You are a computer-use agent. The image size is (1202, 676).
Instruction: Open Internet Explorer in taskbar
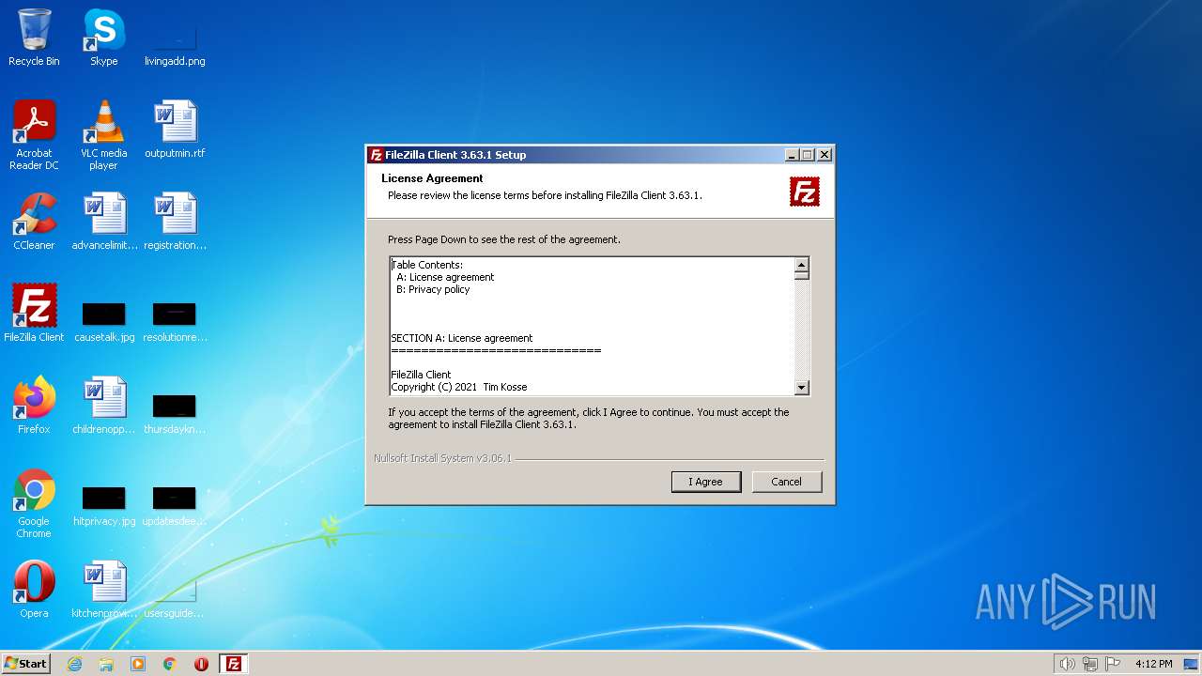pos(74,664)
